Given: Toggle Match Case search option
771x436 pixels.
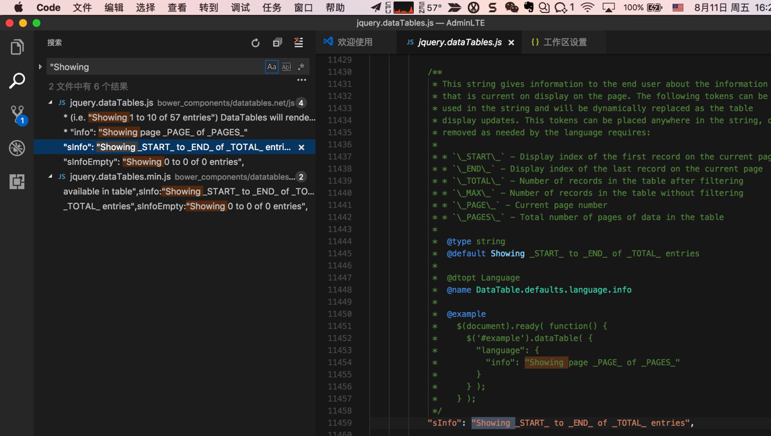Looking at the screenshot, I should tap(271, 67).
